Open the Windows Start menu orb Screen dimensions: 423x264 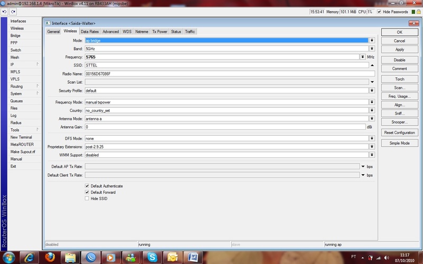pos(8,258)
